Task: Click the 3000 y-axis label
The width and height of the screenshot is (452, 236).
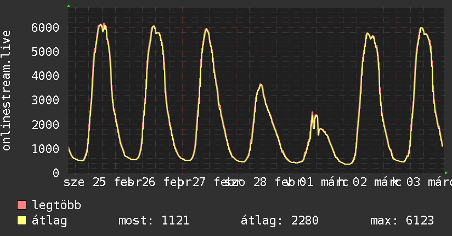Action: pos(46,100)
